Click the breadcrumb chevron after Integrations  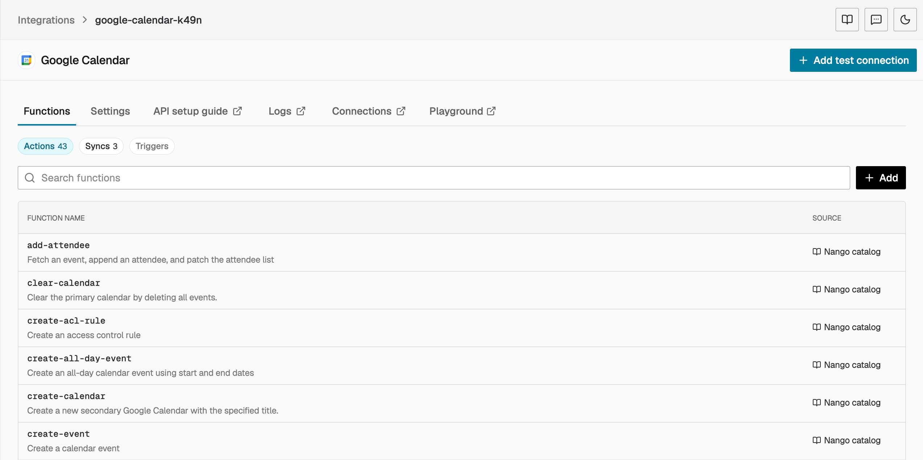click(85, 20)
